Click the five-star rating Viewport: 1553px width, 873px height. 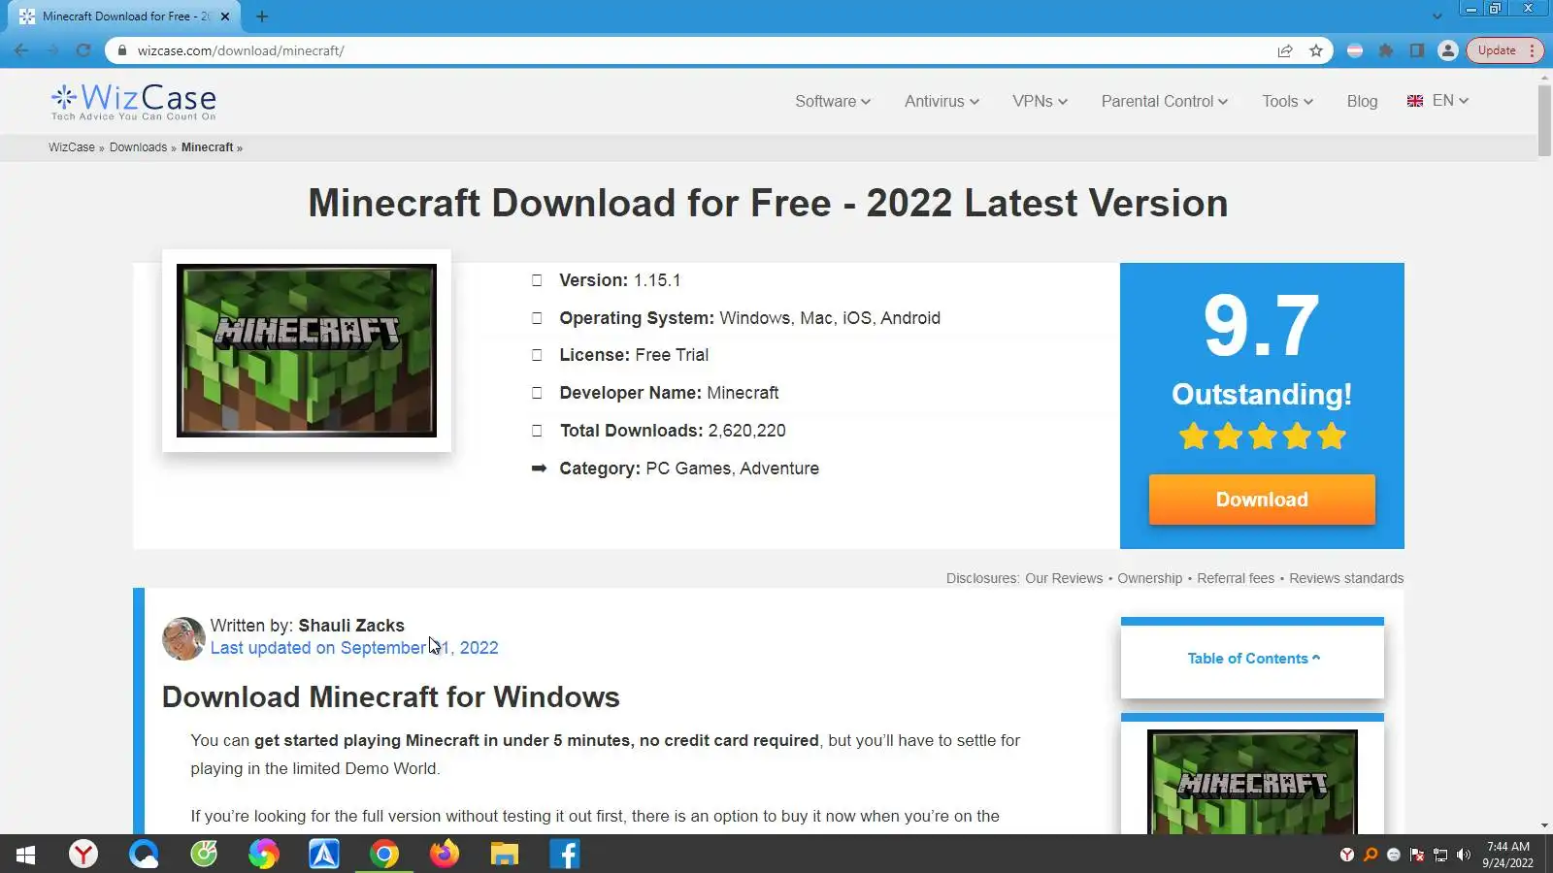[1262, 436]
